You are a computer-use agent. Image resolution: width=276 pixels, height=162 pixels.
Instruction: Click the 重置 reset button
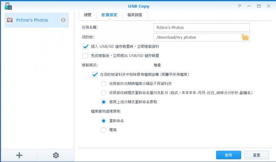pyautogui.click(x=256, y=155)
